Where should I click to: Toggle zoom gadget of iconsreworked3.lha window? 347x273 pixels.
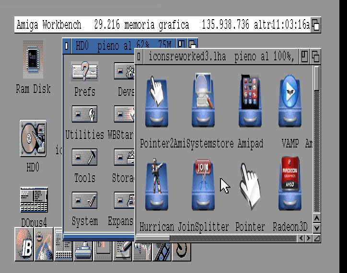click(x=304, y=57)
